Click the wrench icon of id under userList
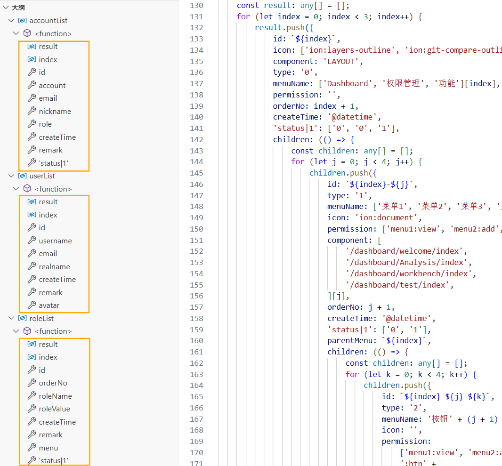Screen dimensions: 502x466 click(32, 227)
